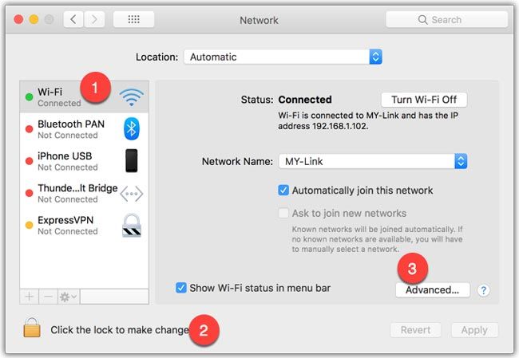This screenshot has width=519, height=358.
Task: Select iPhone USB service
Action: 85,161
